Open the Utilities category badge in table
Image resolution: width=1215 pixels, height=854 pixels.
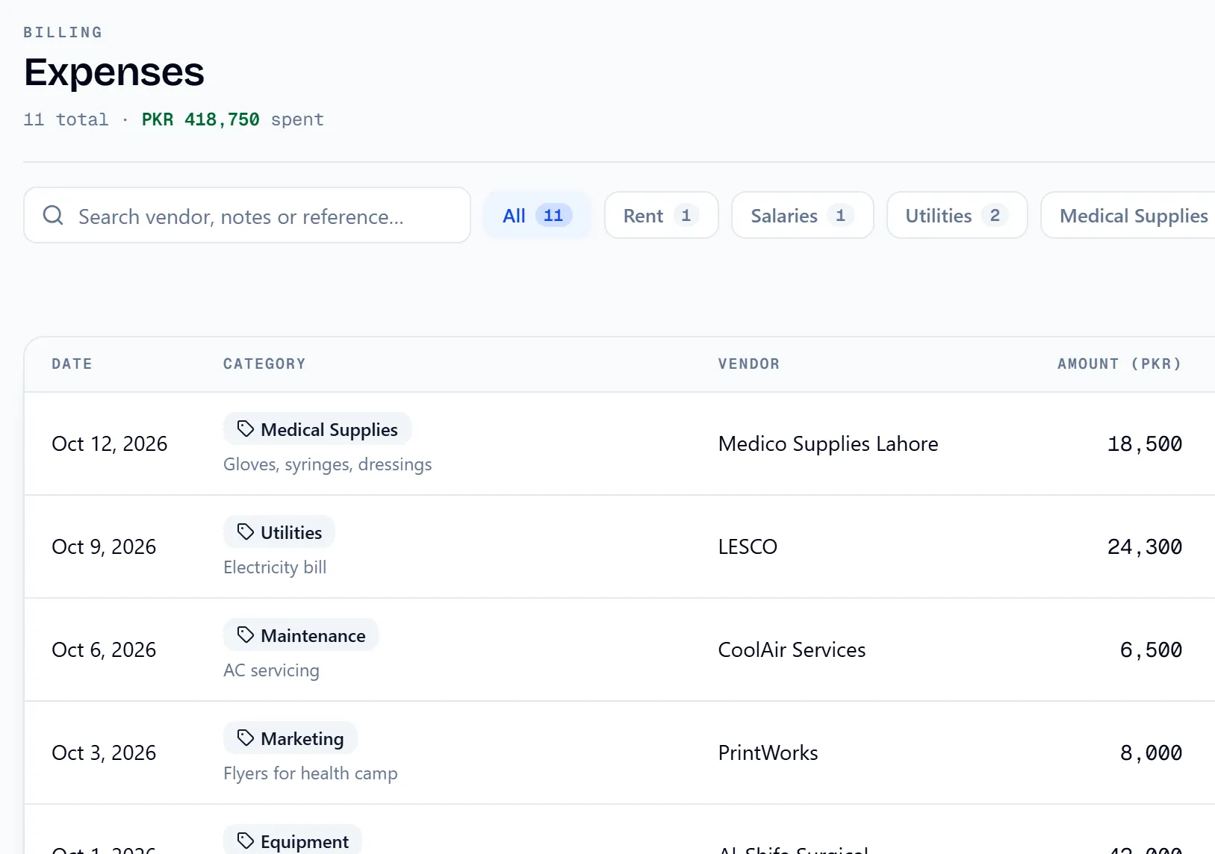pyautogui.click(x=279, y=532)
